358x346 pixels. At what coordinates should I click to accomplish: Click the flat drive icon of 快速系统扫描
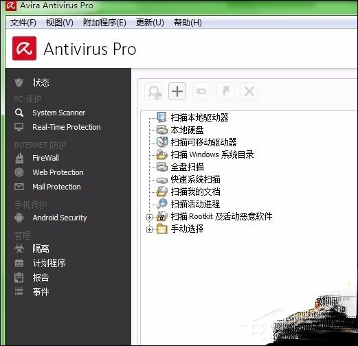162,180
